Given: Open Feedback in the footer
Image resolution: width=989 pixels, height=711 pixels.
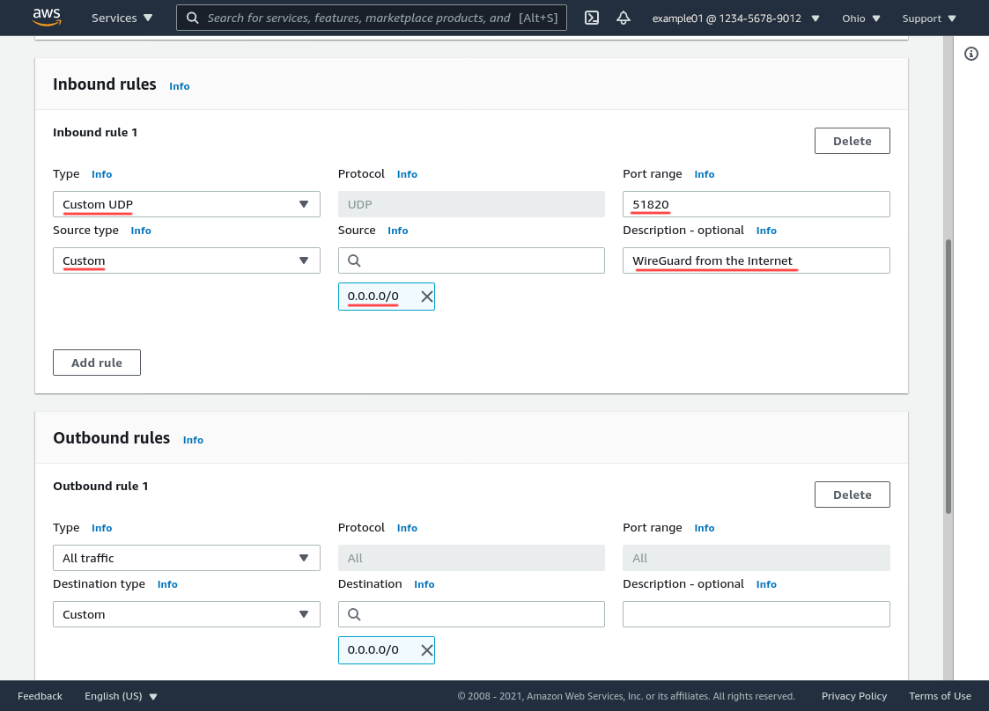Looking at the screenshot, I should point(40,696).
